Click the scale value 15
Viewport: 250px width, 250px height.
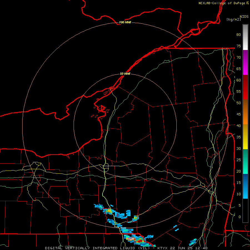tap(239, 183)
